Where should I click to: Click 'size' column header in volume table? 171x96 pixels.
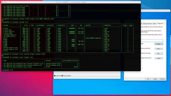click(26, 25)
